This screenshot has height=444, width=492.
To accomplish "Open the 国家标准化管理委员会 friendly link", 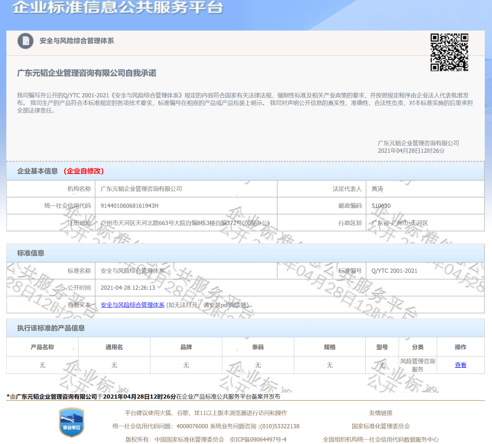I will (x=380, y=426).
